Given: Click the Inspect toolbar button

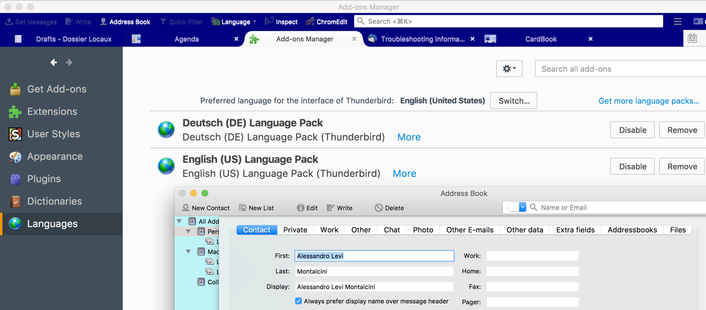Looking at the screenshot, I should click(281, 22).
